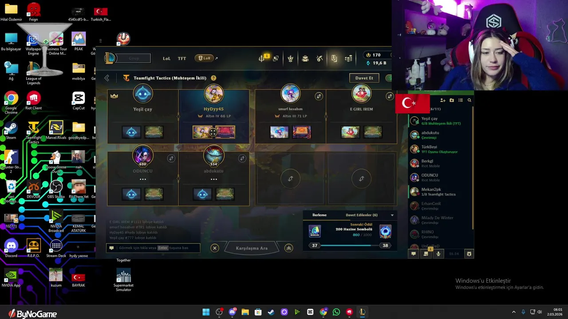Click the TFT pass progress bar
Image resolution: width=568 pixels, height=319 pixels.
350,245
